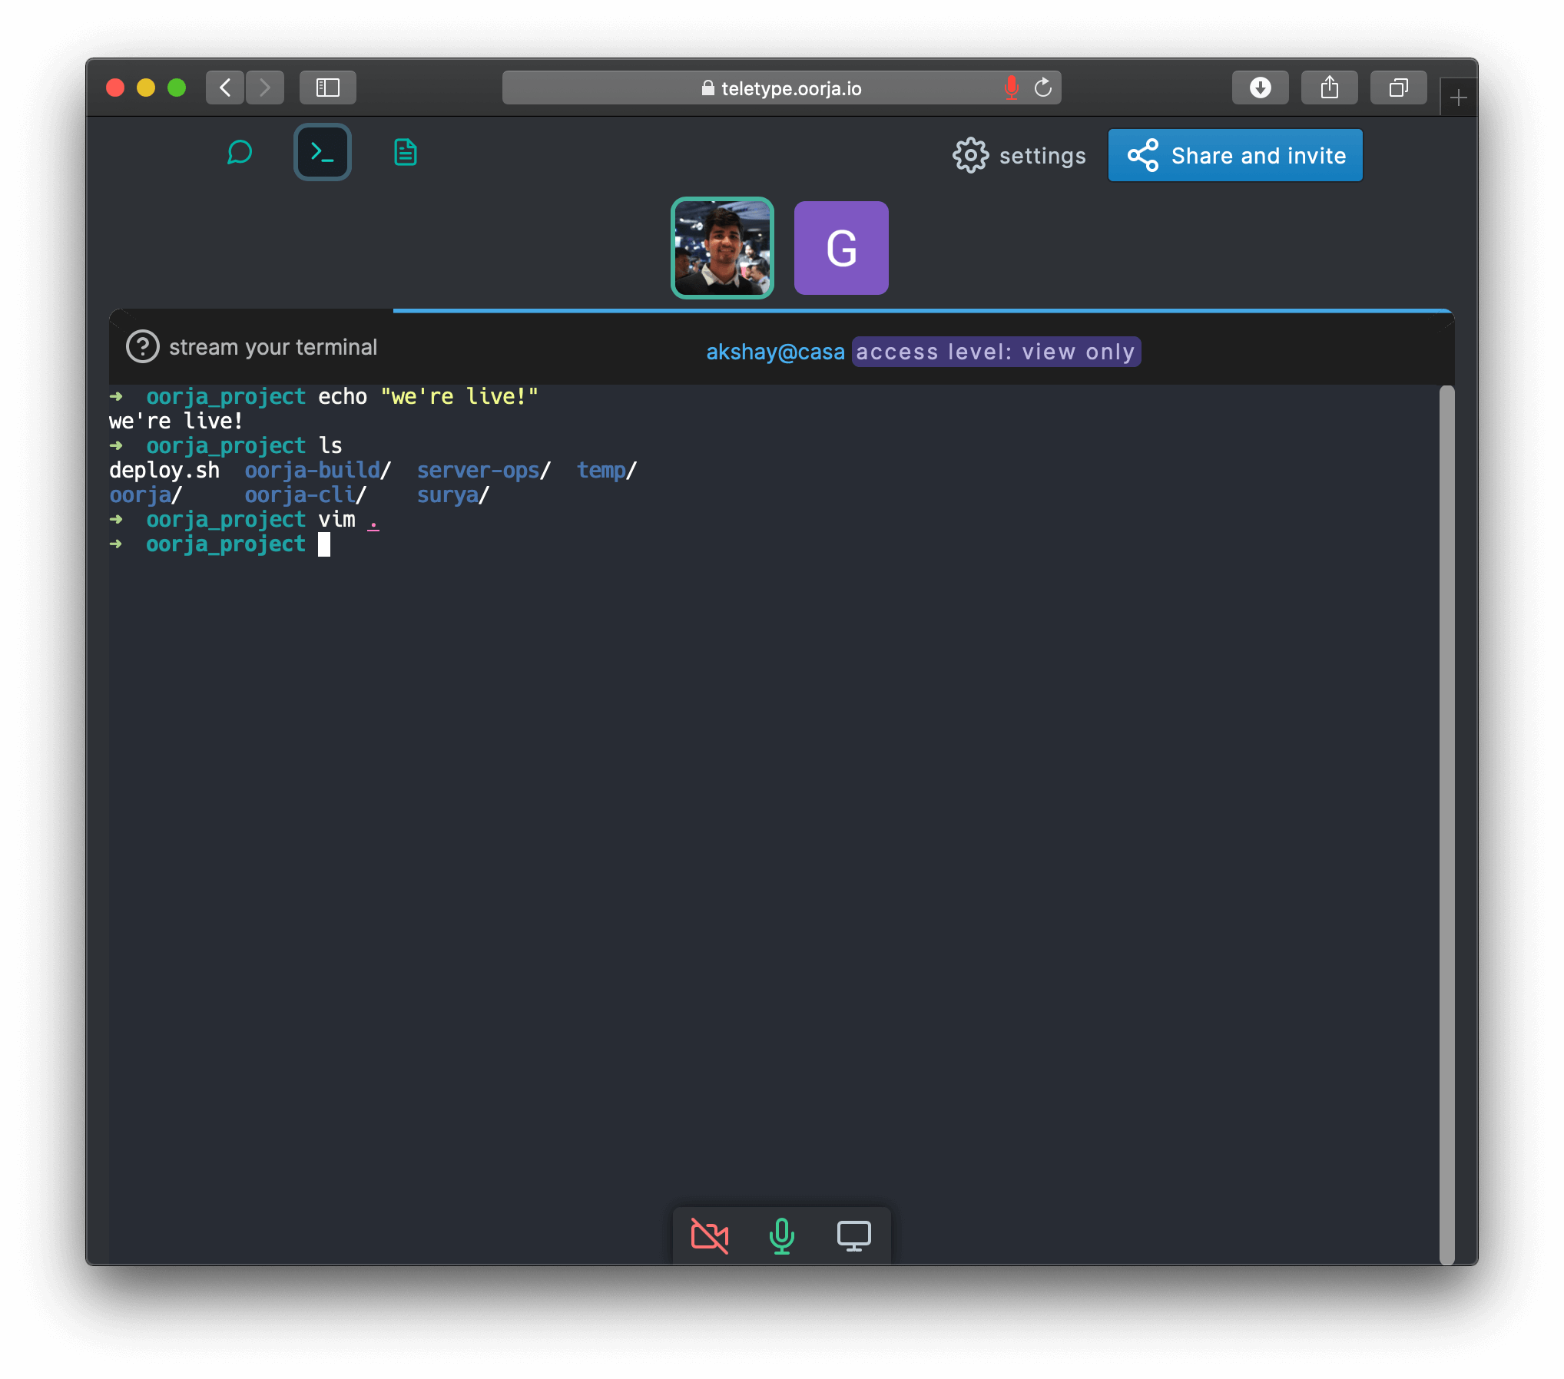Open the Safari downloads icon
The width and height of the screenshot is (1564, 1379).
[x=1260, y=88]
